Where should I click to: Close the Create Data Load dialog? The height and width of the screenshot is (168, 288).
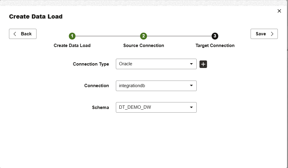click(x=279, y=11)
